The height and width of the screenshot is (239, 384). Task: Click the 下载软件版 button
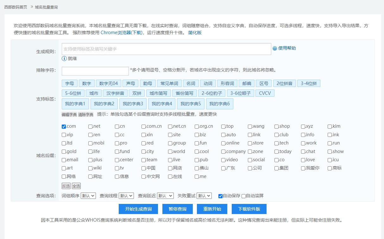249,209
